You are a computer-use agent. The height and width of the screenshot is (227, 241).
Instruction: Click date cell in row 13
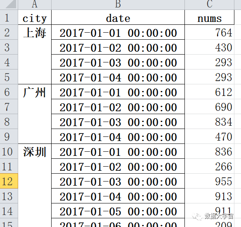point(118,196)
